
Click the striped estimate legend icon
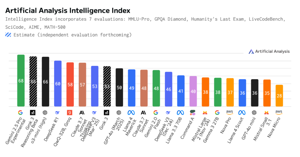click(x=8, y=35)
